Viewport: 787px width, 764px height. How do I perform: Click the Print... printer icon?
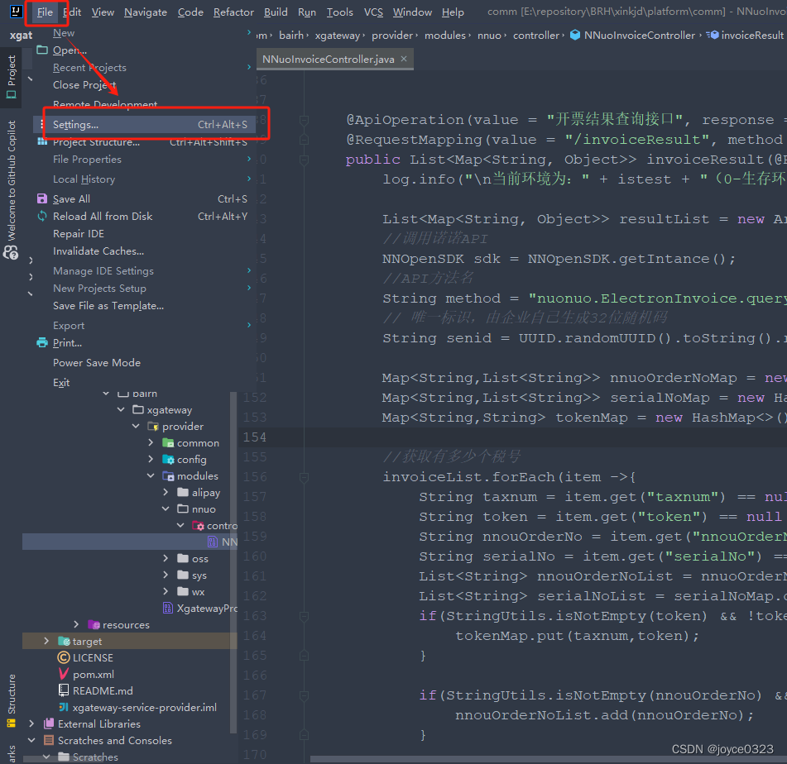pos(42,342)
